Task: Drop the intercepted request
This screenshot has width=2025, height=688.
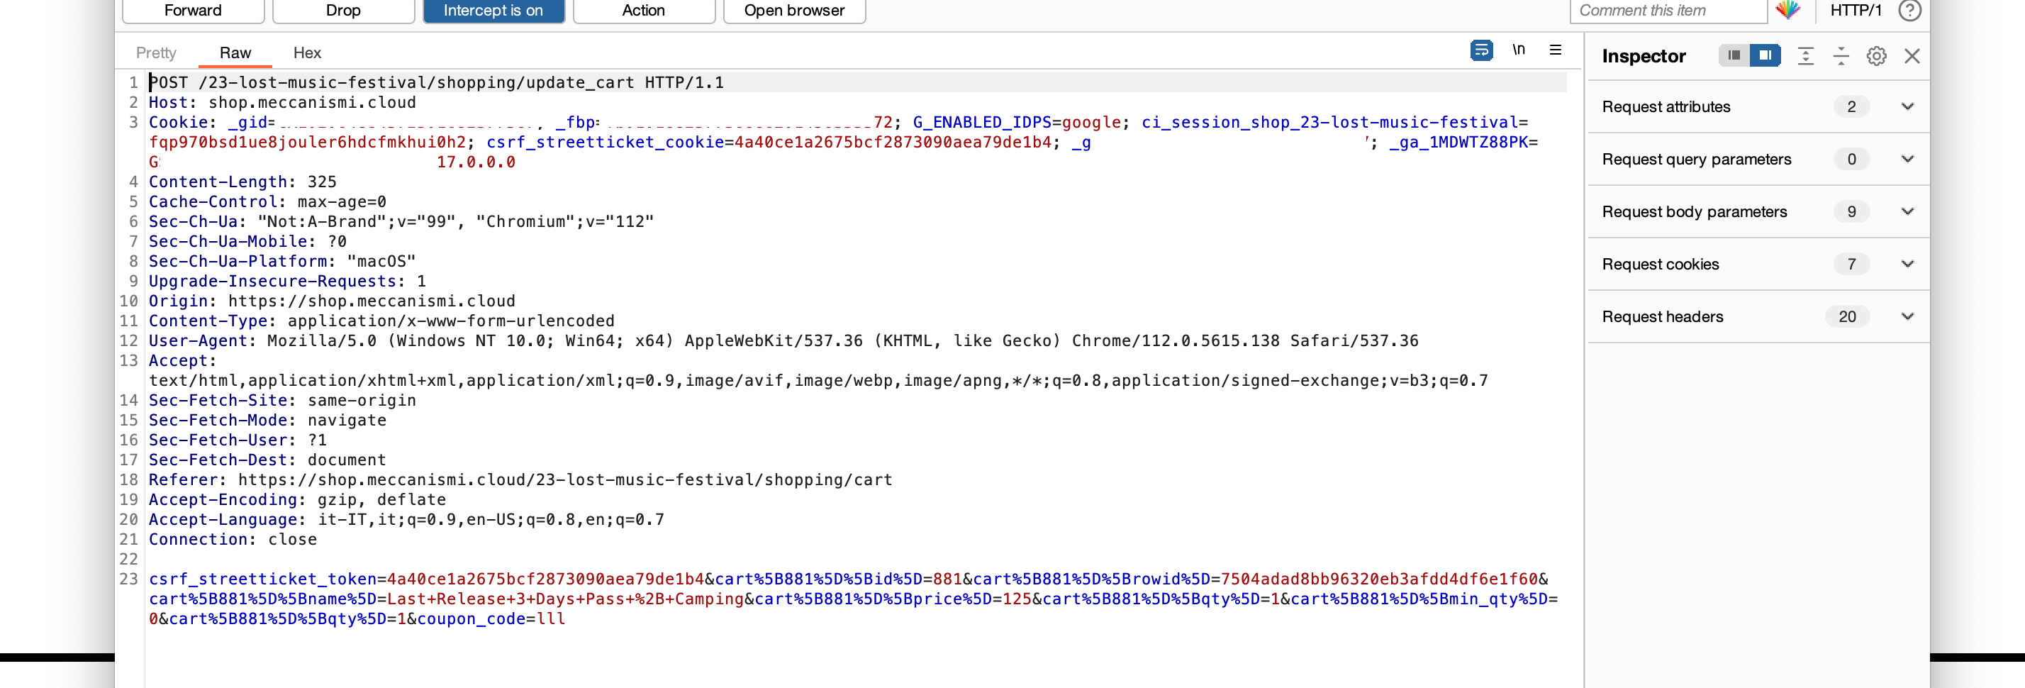Action: click(x=342, y=11)
